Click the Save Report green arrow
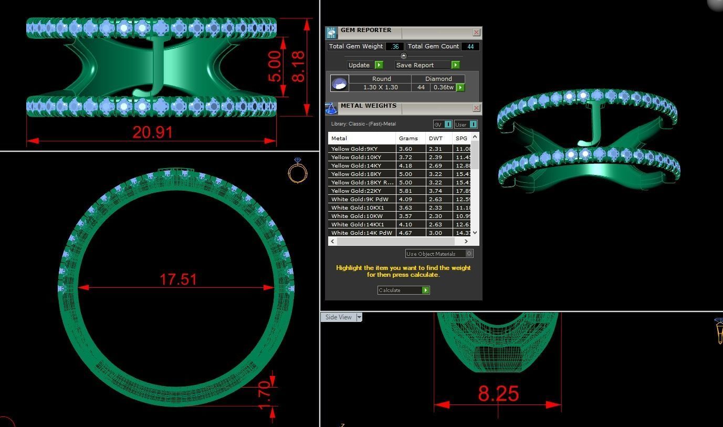Image resolution: width=723 pixels, height=427 pixels. pos(455,65)
